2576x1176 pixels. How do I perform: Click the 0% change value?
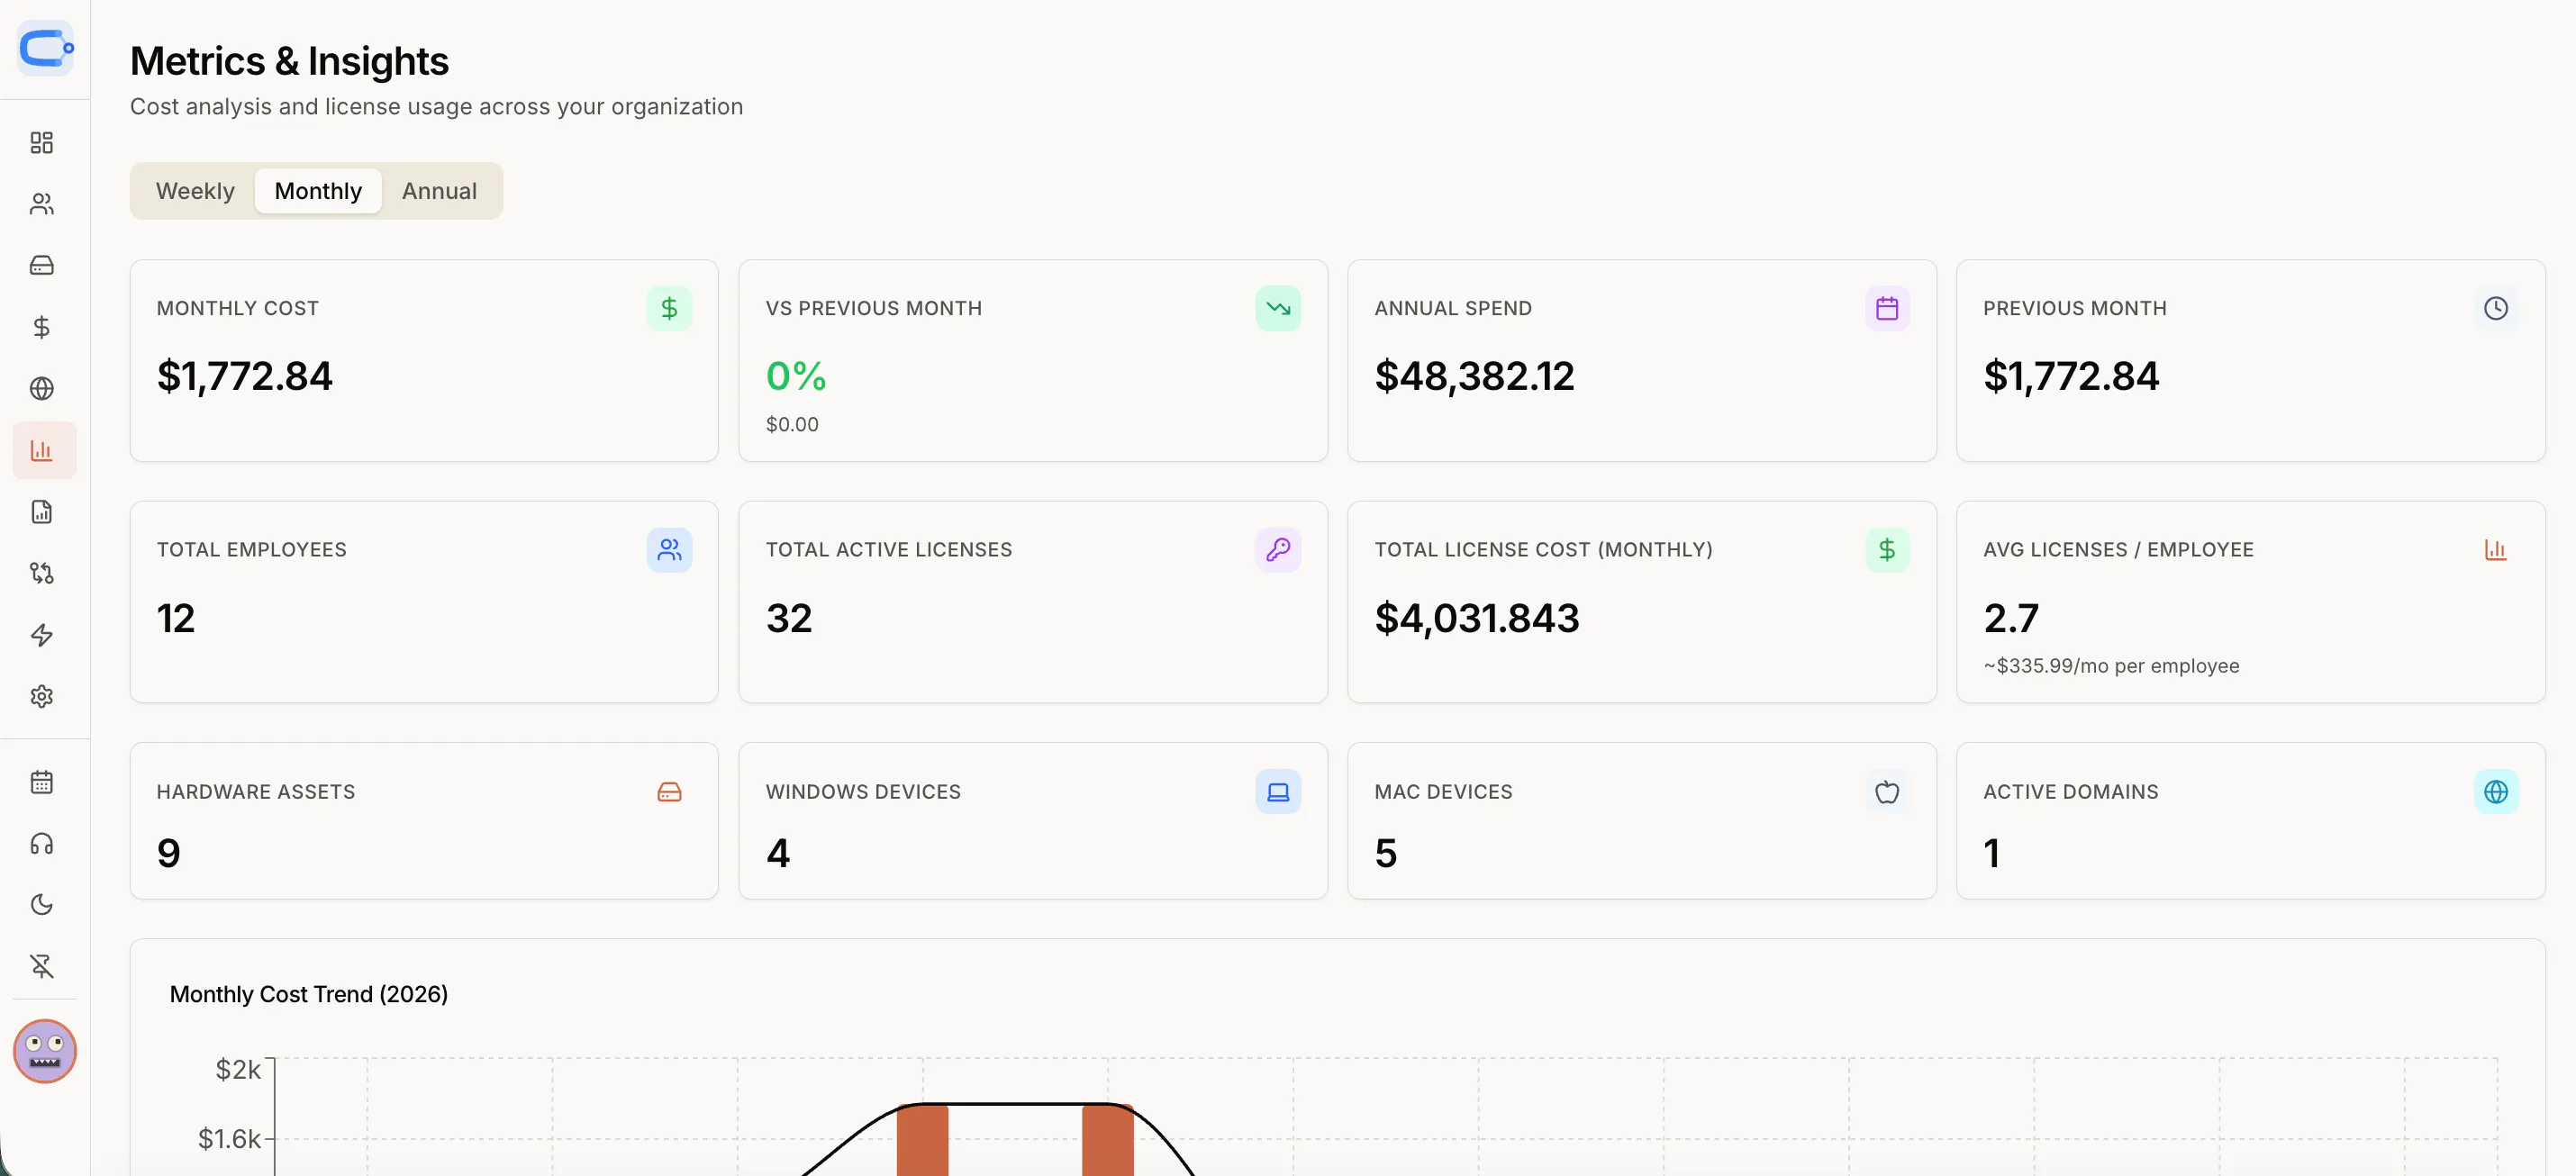[x=796, y=376]
